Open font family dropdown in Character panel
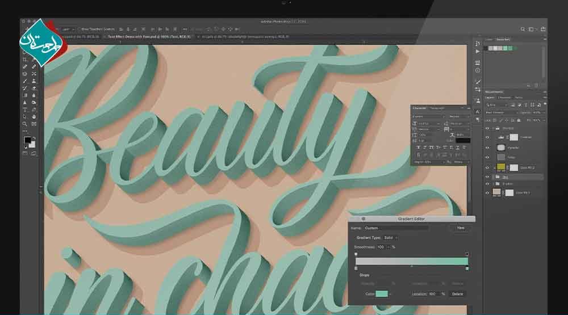568x315 pixels. click(429, 116)
